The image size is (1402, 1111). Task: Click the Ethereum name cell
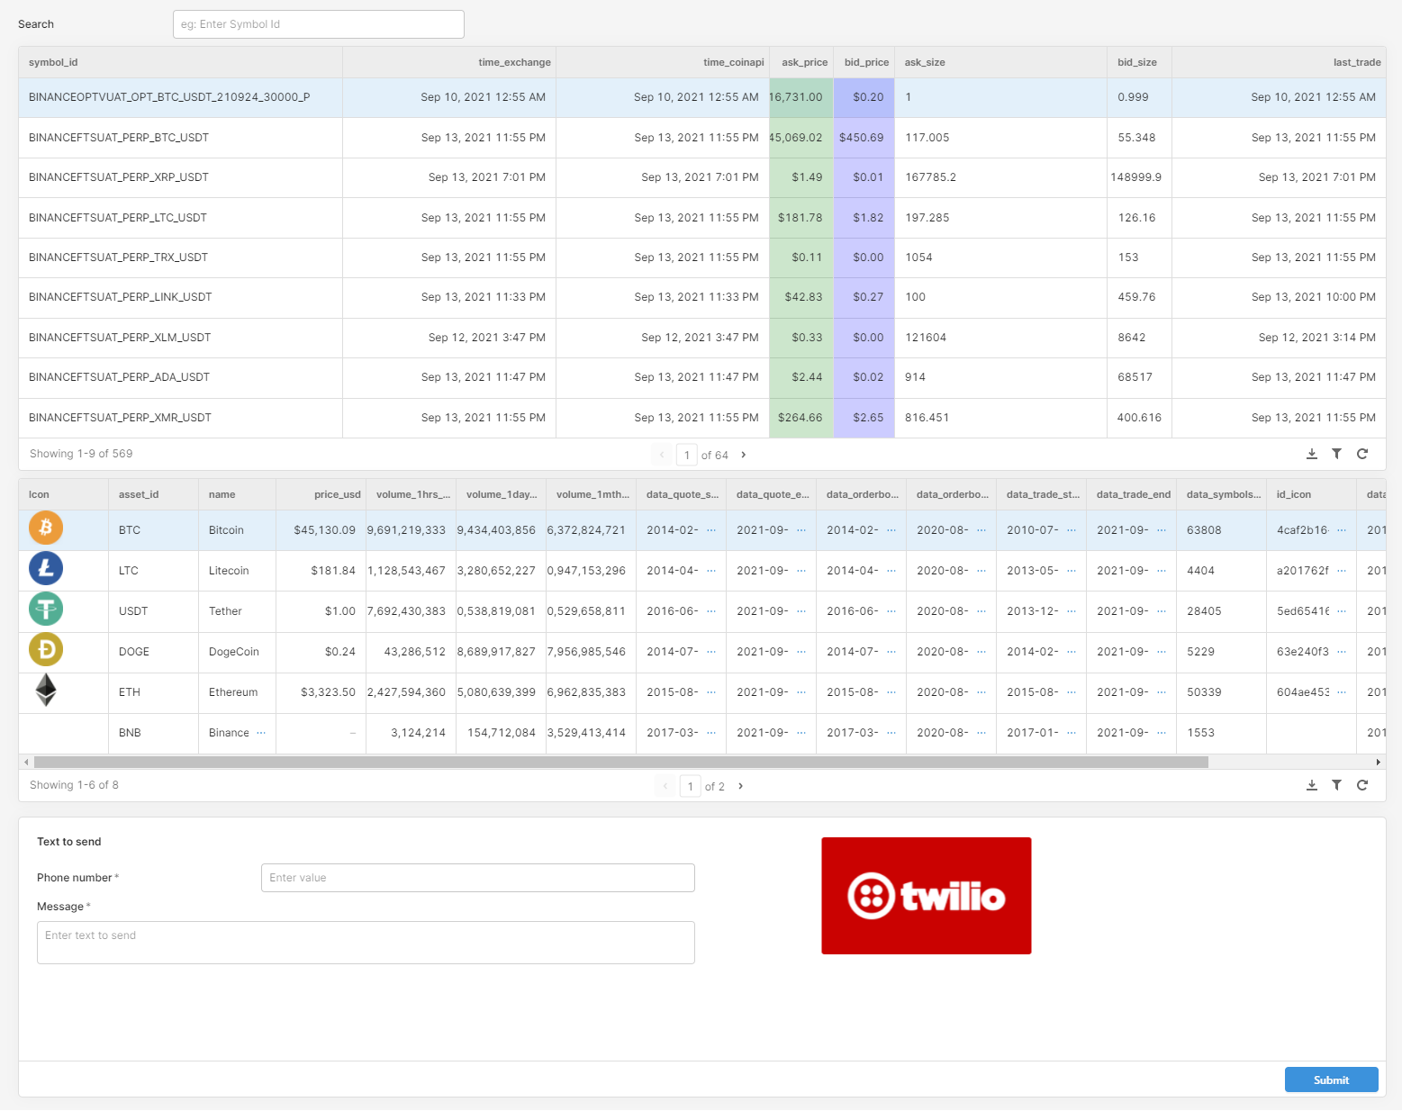237,692
